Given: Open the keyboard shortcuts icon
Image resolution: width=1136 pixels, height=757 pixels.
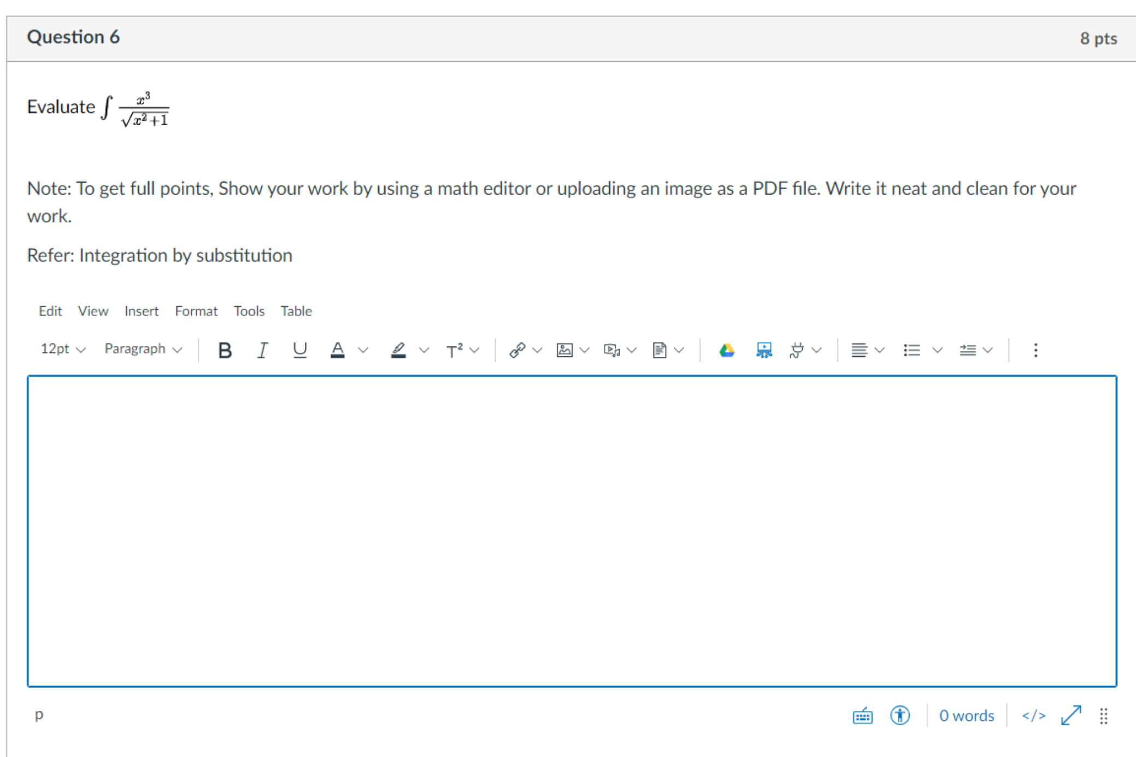Looking at the screenshot, I should click(862, 715).
